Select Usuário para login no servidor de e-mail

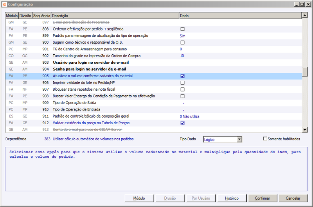click(154, 62)
